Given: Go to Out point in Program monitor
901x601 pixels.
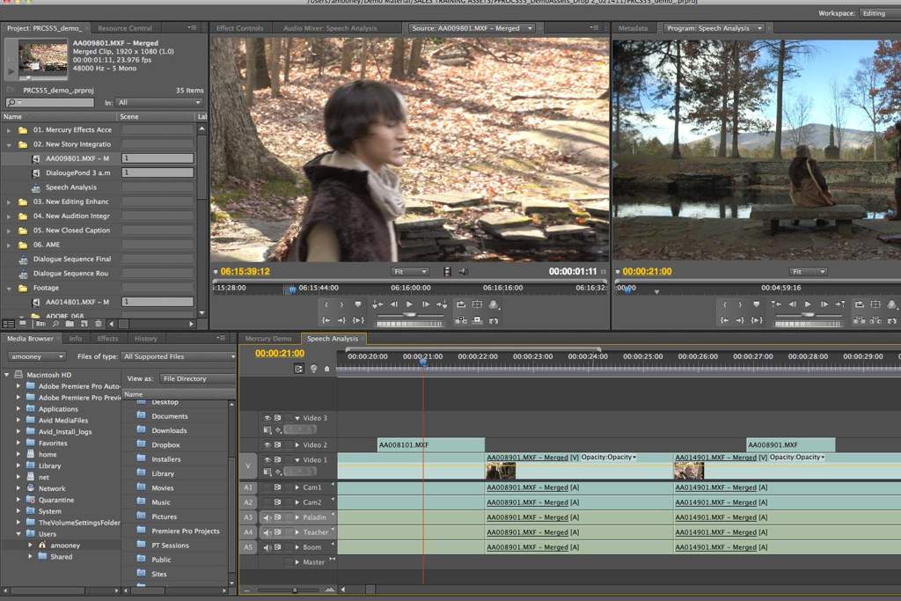Looking at the screenshot, I should 740,320.
